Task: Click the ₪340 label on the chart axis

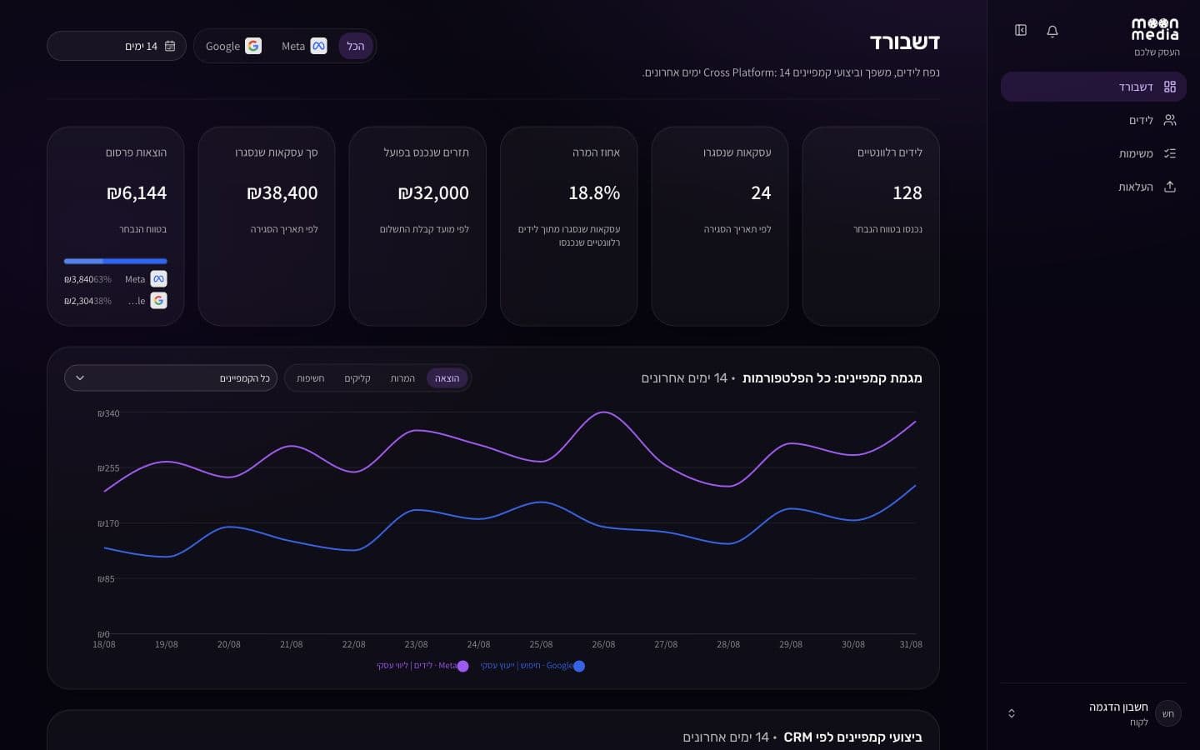Action: pos(108,413)
